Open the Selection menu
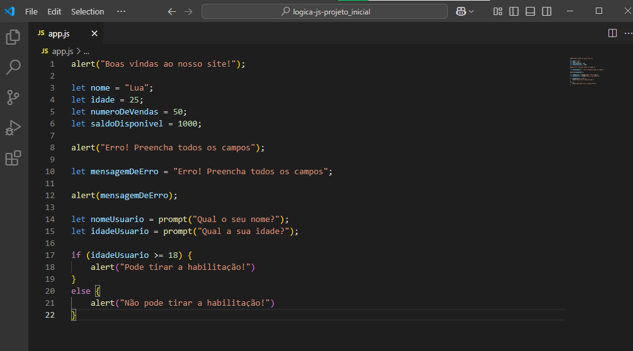Screen dimensions: 633x351 88,12
